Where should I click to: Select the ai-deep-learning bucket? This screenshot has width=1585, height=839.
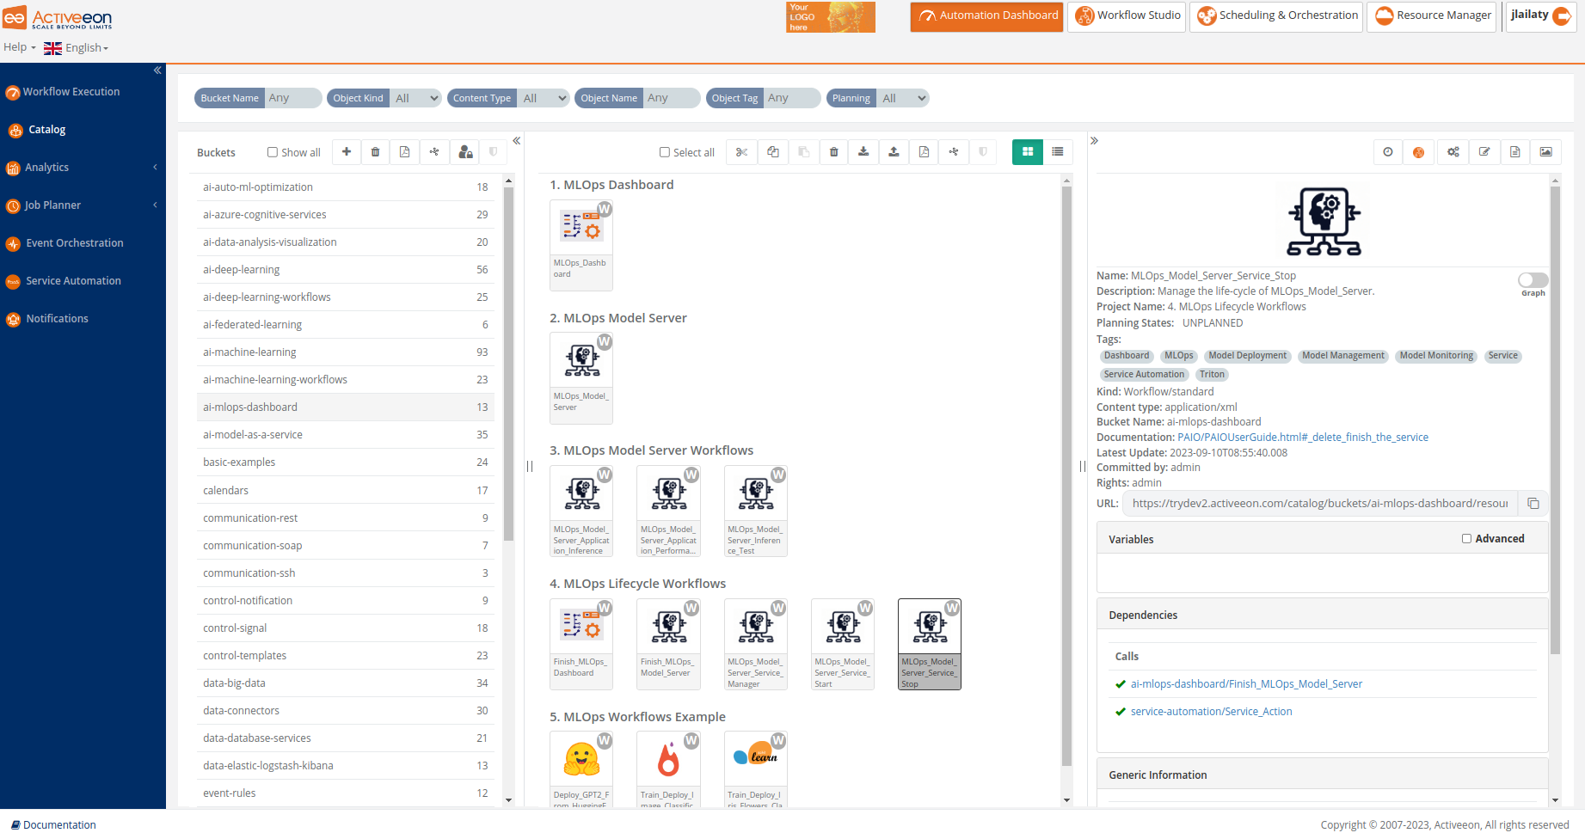tap(346, 270)
